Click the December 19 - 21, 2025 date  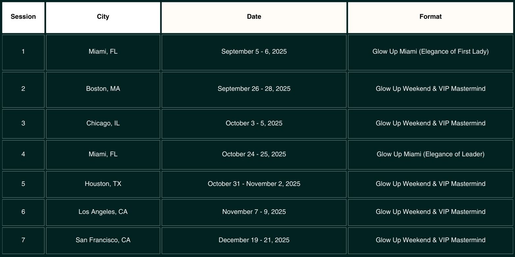point(254,241)
